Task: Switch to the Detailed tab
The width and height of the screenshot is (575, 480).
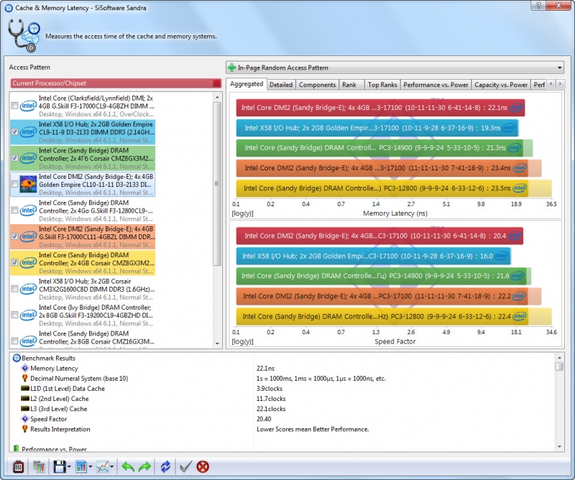Action: point(281,85)
